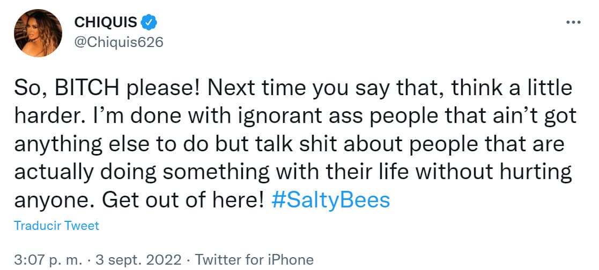Screen dimensions: 599x270
Task: Click the phrase "Get out of here!"
Action: pyautogui.click(x=183, y=200)
